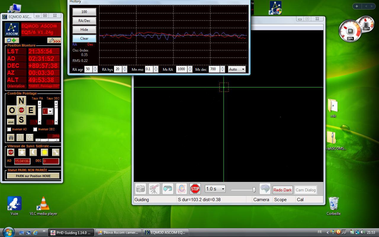Stop tracking with the Vitesse de Suivi STOP icon
Image resolution: width=379 pixels, height=237 pixels.
pyautogui.click(x=11, y=152)
